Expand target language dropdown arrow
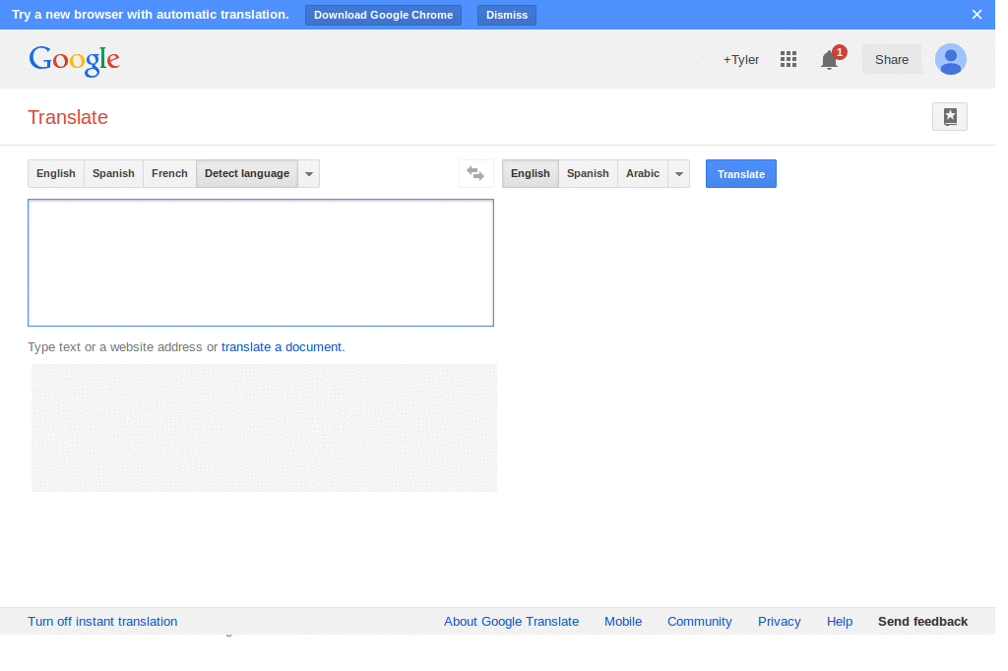Screen dimensions: 1008x671 679,173
